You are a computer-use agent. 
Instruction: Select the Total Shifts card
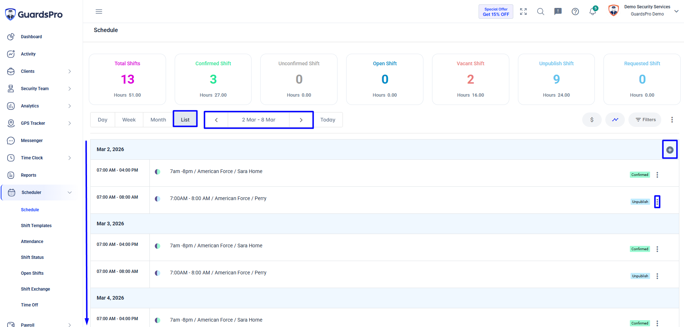127,79
